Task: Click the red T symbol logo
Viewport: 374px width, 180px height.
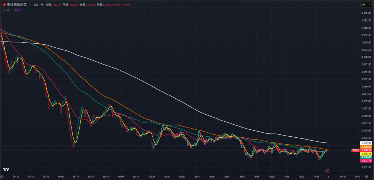Action: [x=3, y=4]
